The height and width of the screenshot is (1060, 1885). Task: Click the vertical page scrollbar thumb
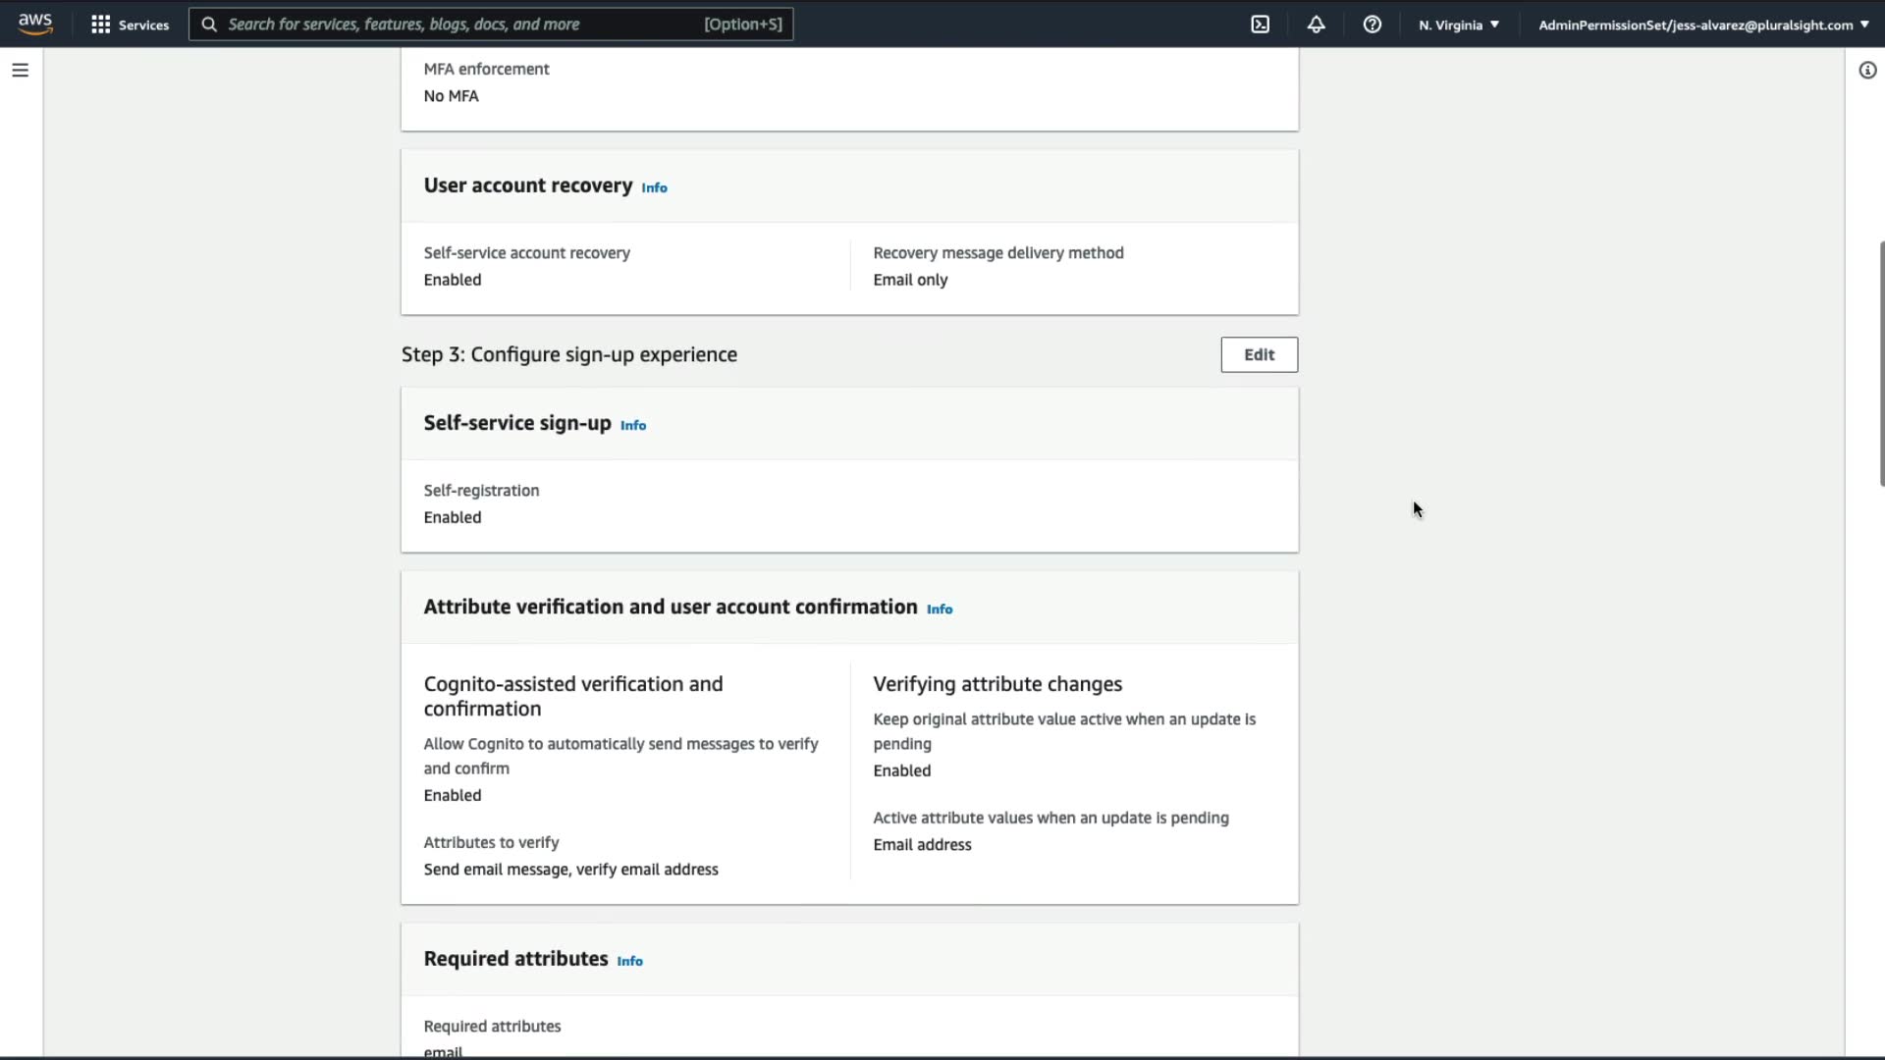pyautogui.click(x=1880, y=363)
